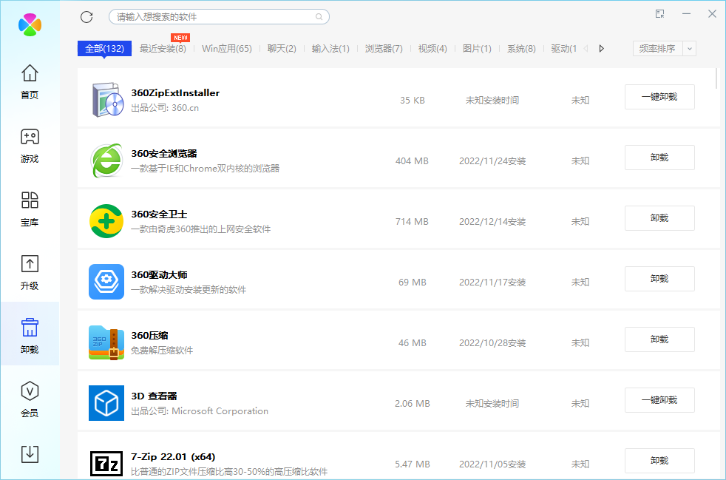Switch to mini mode via title bar icon

(660, 14)
